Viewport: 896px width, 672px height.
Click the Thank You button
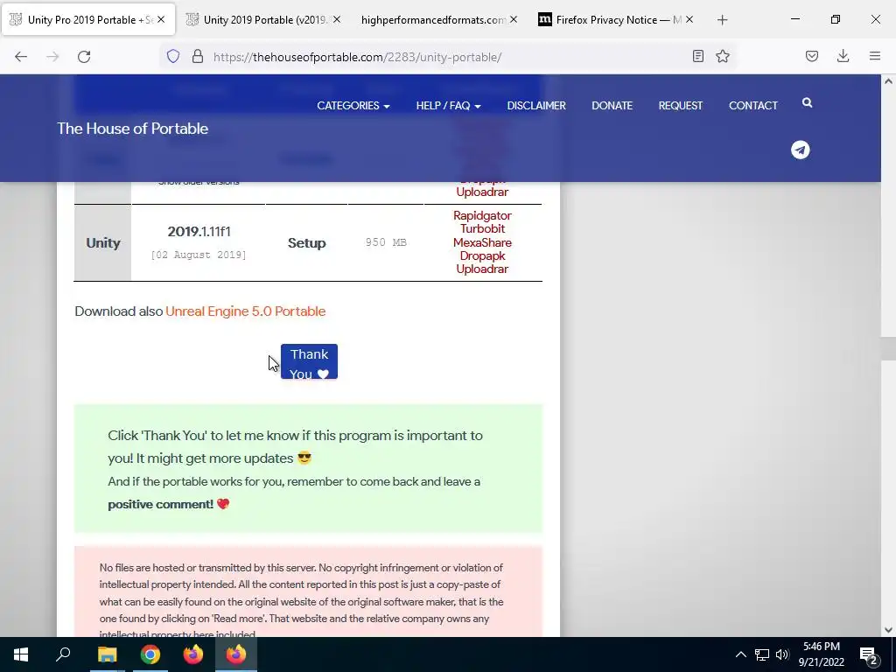[x=309, y=361]
